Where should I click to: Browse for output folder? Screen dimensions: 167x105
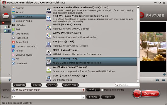[x=93, y=97]
